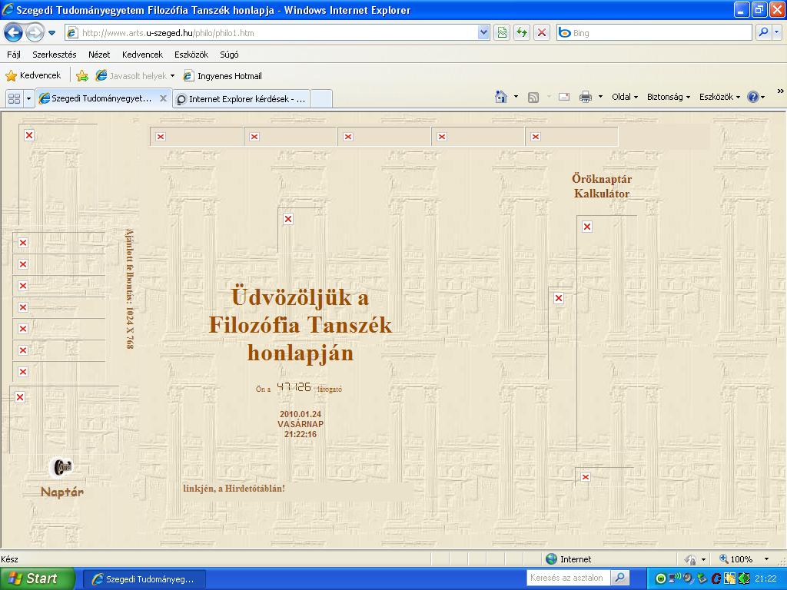Click the Keresés az asztalon search field
787x590 pixels.
pos(568,578)
